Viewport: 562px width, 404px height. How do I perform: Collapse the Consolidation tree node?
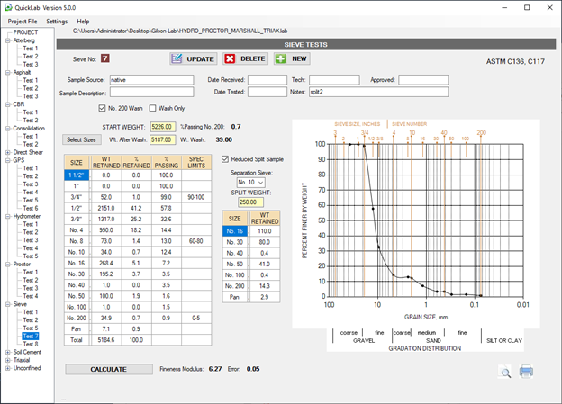point(8,129)
